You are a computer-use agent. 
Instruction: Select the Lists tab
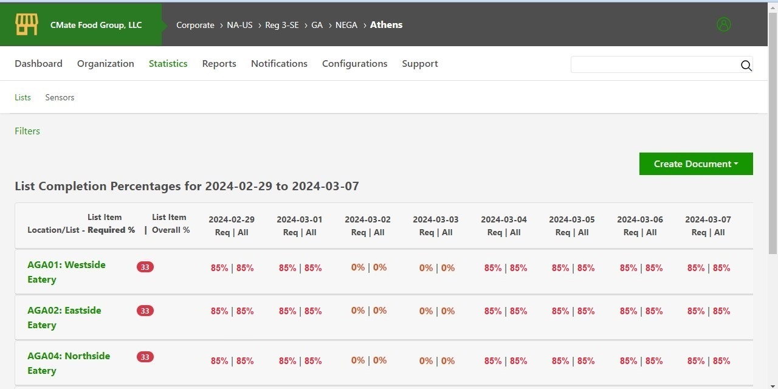(22, 97)
